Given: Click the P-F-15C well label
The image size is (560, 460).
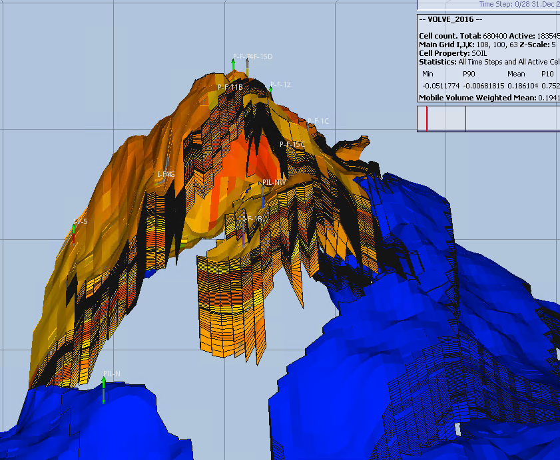Looking at the screenshot, I should [x=292, y=144].
